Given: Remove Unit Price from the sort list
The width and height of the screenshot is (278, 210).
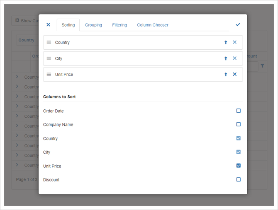Looking at the screenshot, I should pos(234,75).
